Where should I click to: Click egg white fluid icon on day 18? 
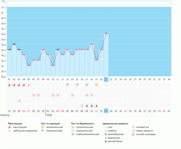click(x=92, y=106)
